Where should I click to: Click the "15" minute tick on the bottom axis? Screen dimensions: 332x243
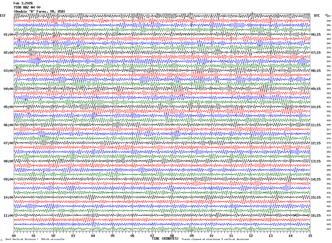[310, 236]
